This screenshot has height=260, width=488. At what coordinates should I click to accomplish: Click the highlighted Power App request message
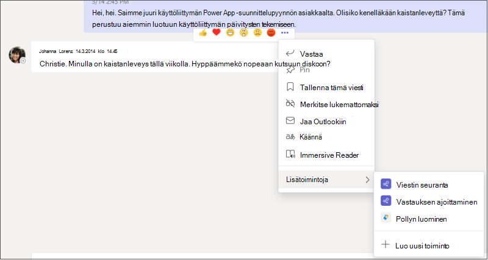[284, 18]
